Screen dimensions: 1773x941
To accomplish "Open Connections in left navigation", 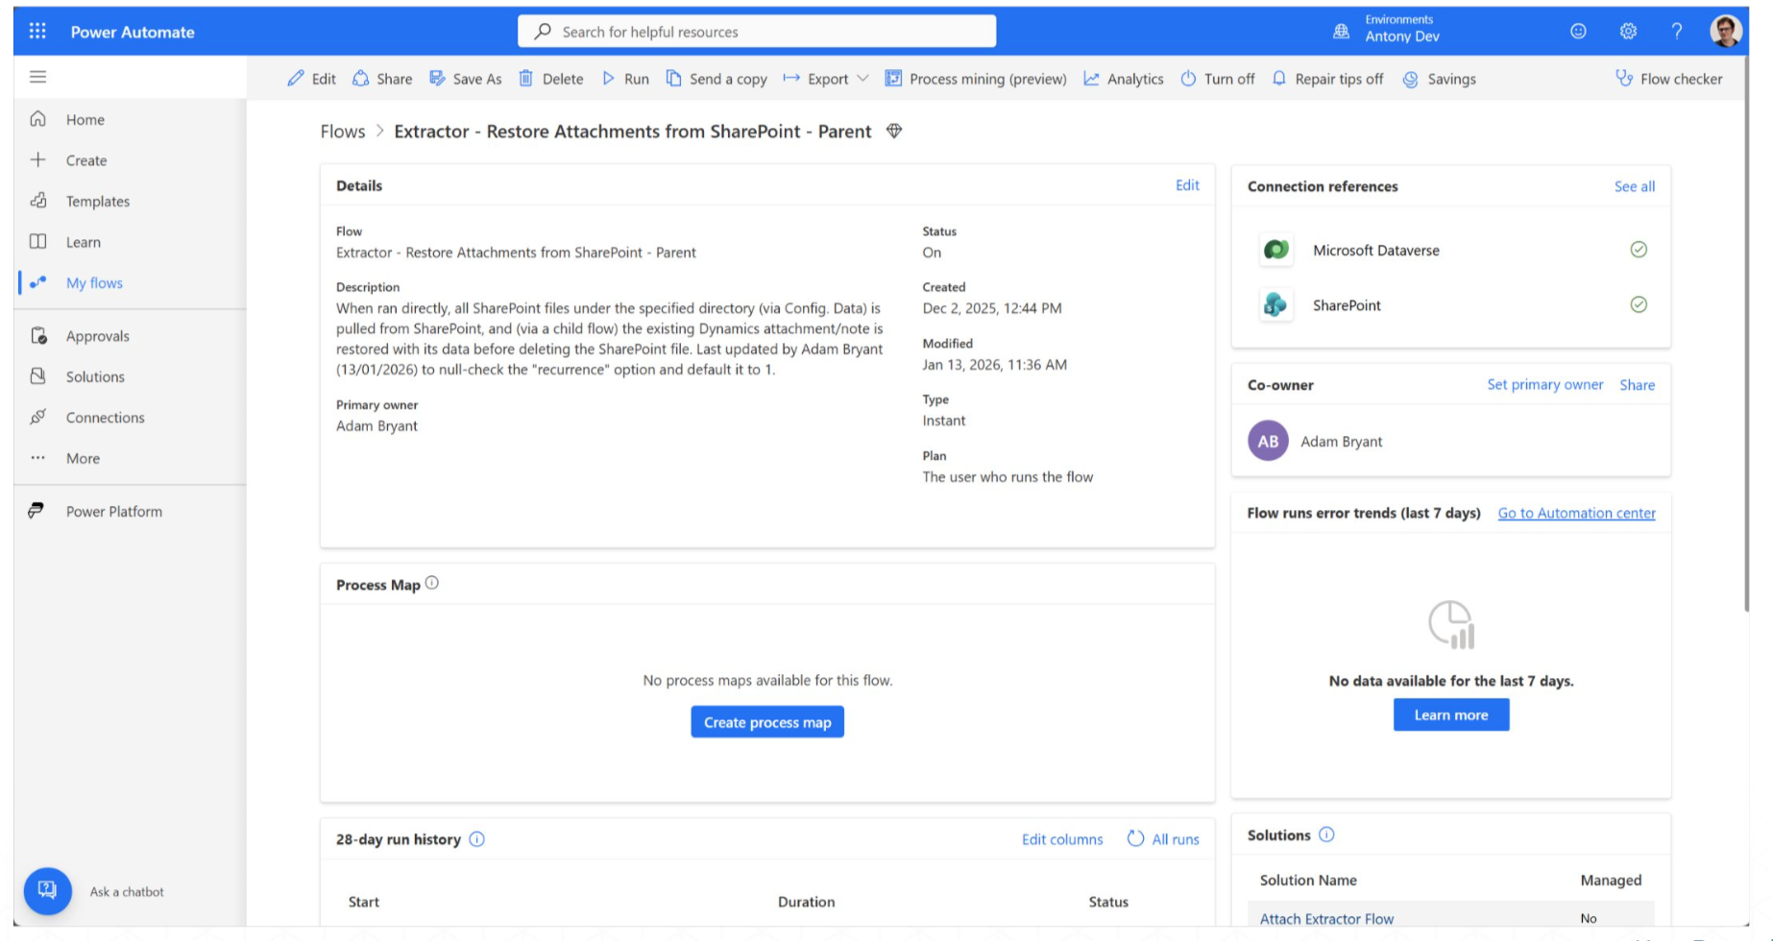I will [105, 418].
